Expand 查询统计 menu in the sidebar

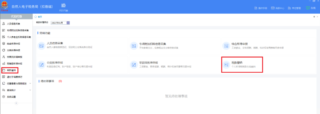(x=16, y=90)
